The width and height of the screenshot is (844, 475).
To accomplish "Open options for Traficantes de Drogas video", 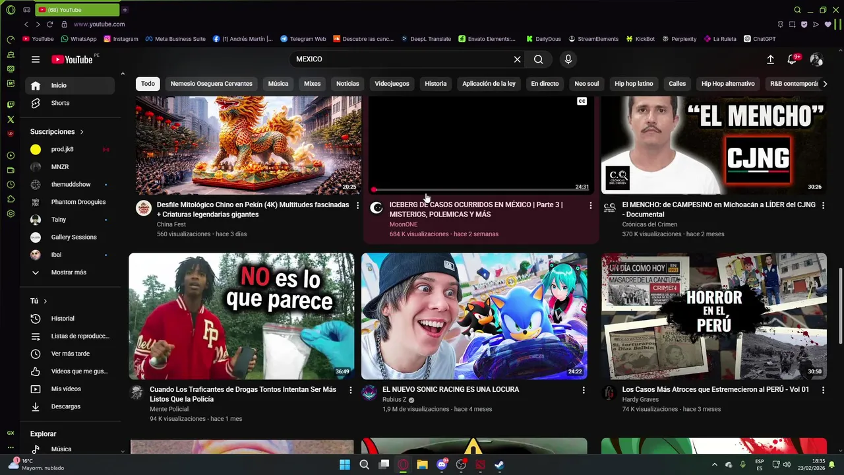I will (x=351, y=390).
